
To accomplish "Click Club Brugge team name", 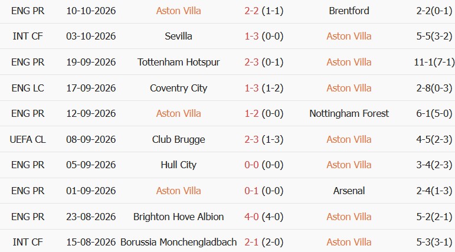I will [x=178, y=139].
